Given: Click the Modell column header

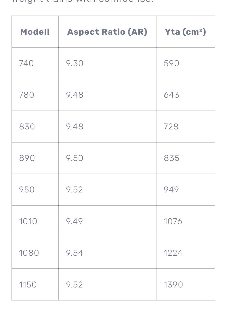Looking at the screenshot, I should coord(35,32).
